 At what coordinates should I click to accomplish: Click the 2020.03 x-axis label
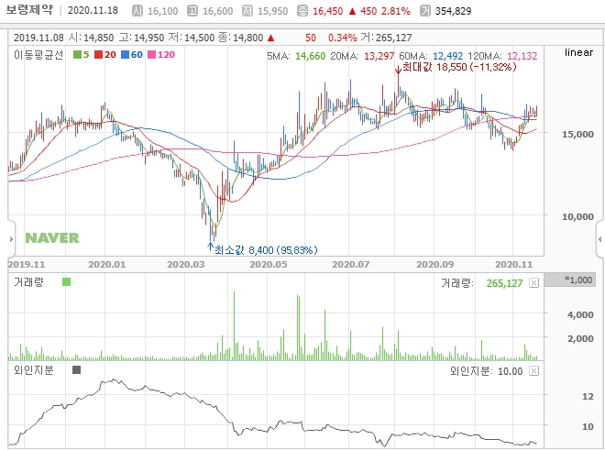coord(185,265)
